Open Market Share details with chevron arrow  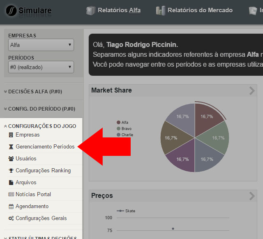(252, 90)
